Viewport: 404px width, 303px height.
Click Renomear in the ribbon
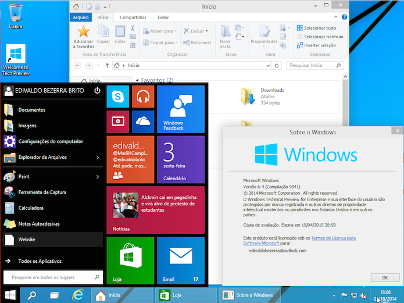point(197,42)
